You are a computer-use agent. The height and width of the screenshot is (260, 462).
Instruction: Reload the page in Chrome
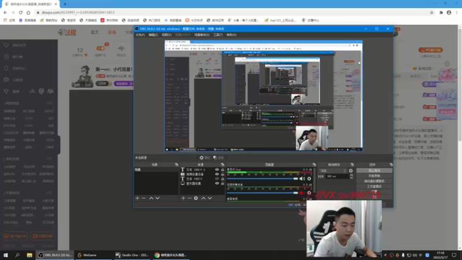(21, 12)
